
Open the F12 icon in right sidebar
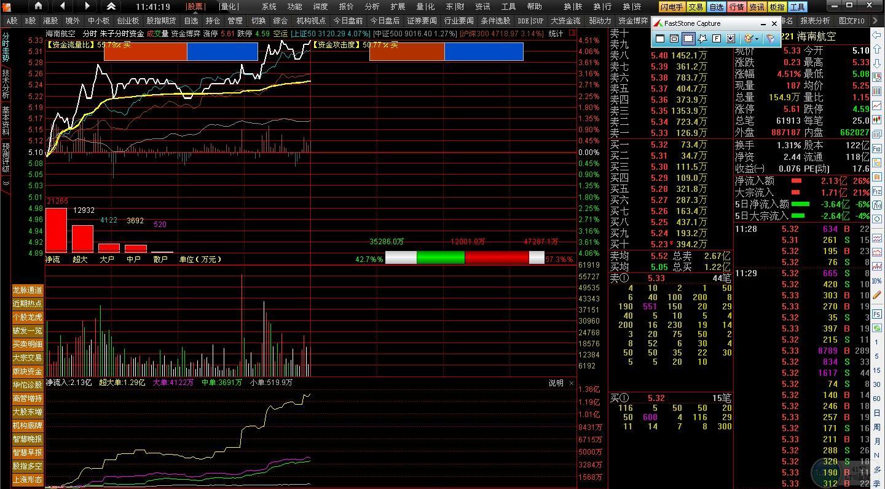877,192
